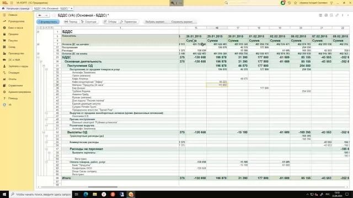The width and height of the screenshot is (353, 198).
Task: Collapse the Поступления ОД group
Action: [44, 66]
